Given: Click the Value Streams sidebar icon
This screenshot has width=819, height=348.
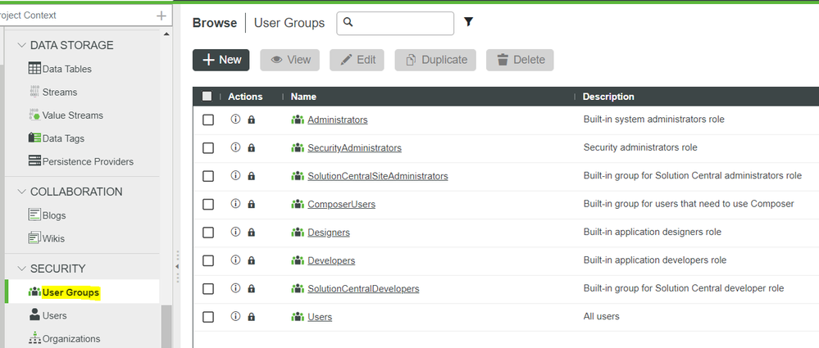Looking at the screenshot, I should pos(34,115).
